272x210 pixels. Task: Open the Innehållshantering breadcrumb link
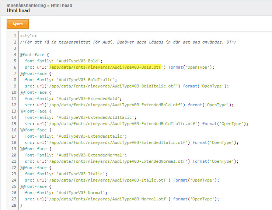click(26, 6)
